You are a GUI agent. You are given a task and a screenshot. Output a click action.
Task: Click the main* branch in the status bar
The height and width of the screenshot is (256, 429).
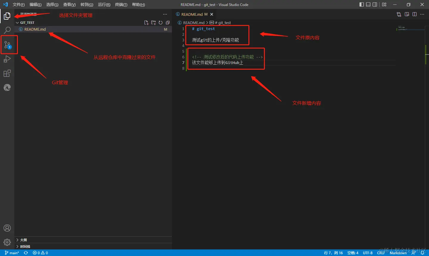(12, 253)
